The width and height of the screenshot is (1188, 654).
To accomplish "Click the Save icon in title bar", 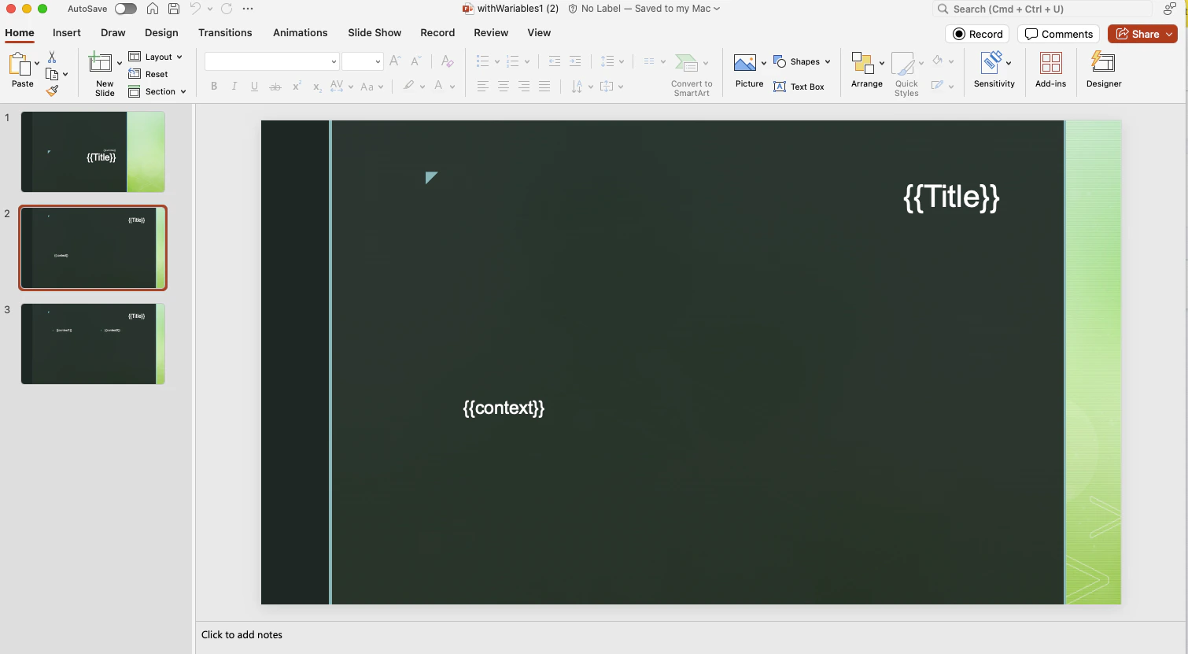I will click(174, 9).
